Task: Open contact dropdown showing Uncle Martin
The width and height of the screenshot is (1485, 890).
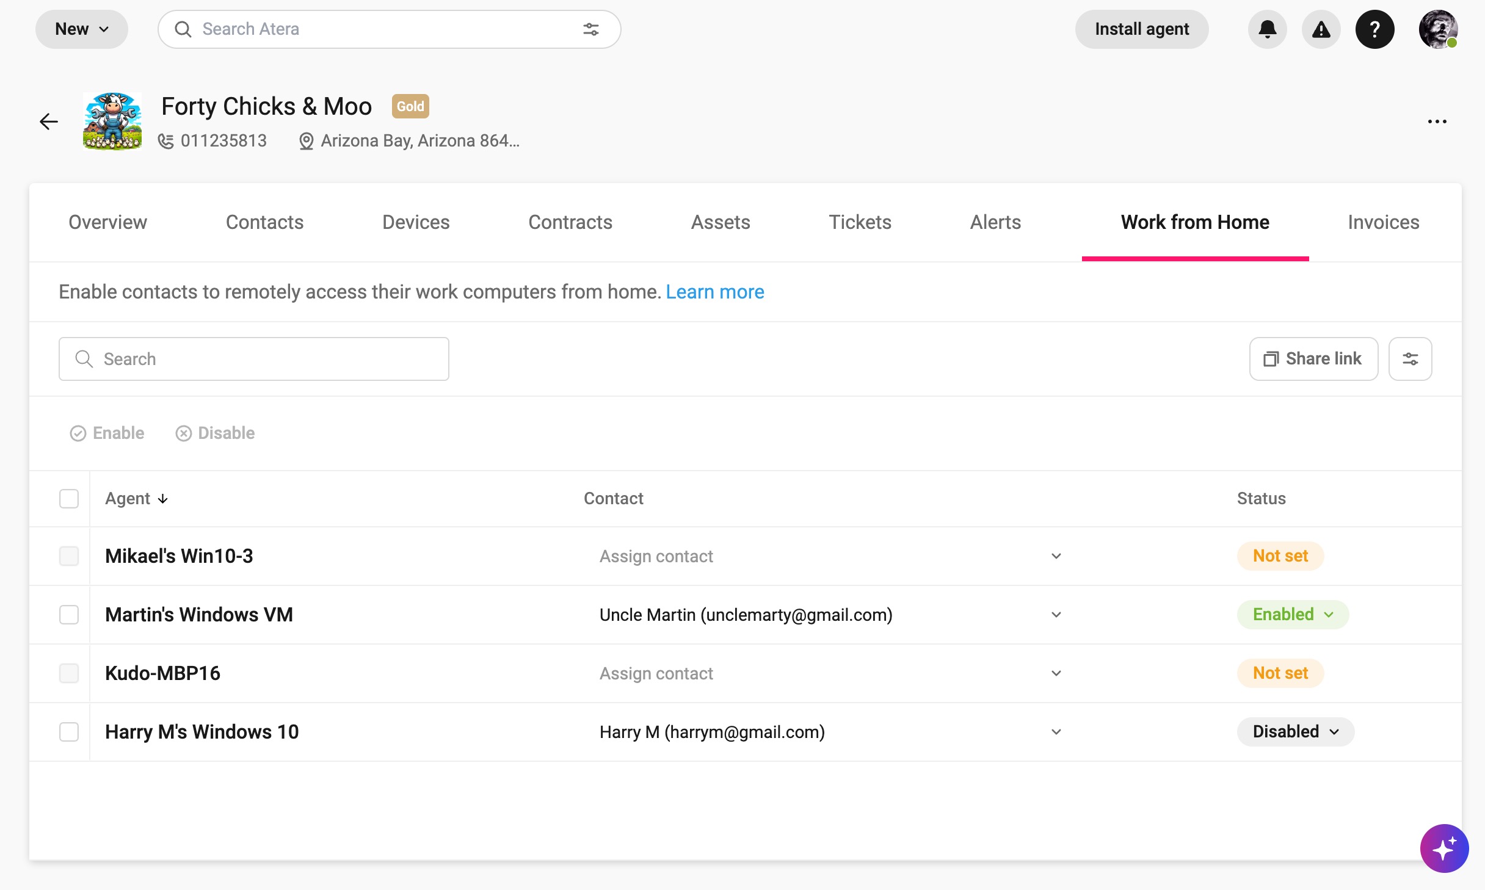Action: [830, 615]
